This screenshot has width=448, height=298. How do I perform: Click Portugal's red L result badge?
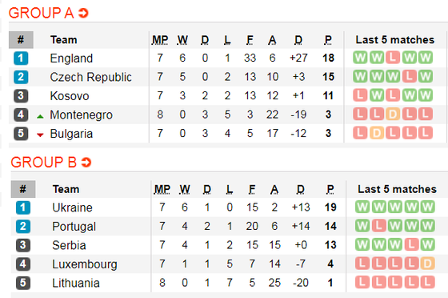coord(379,226)
